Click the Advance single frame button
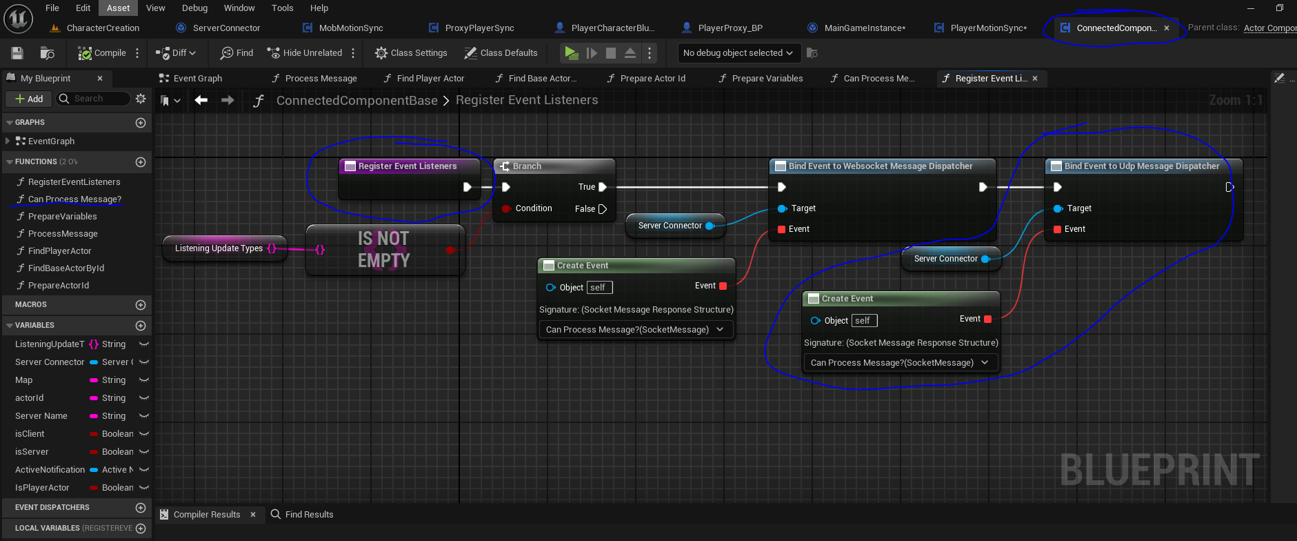 592,53
